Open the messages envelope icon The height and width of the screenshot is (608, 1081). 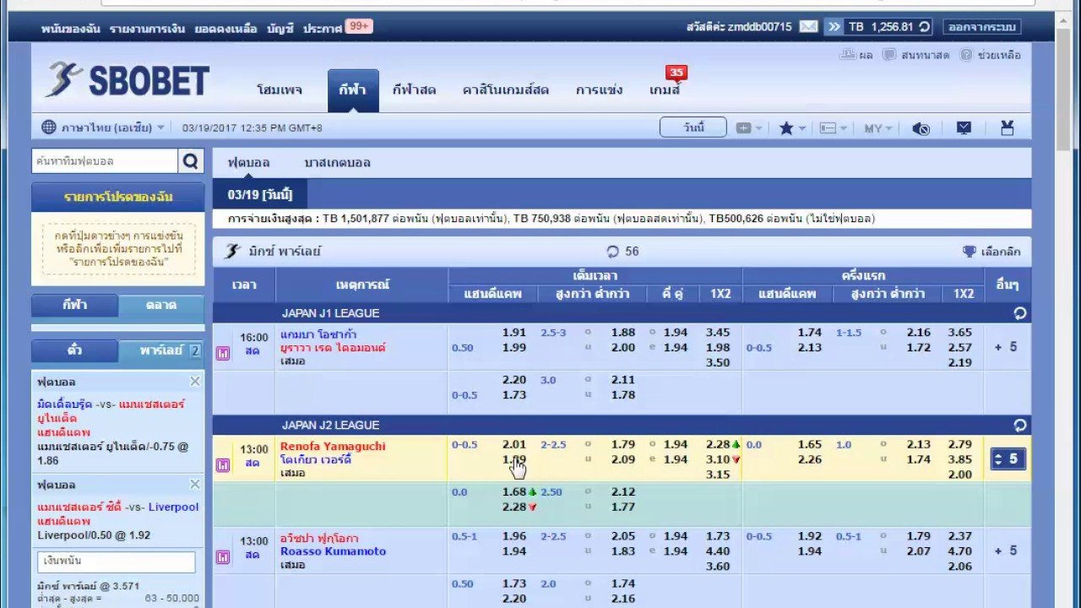[x=808, y=27]
